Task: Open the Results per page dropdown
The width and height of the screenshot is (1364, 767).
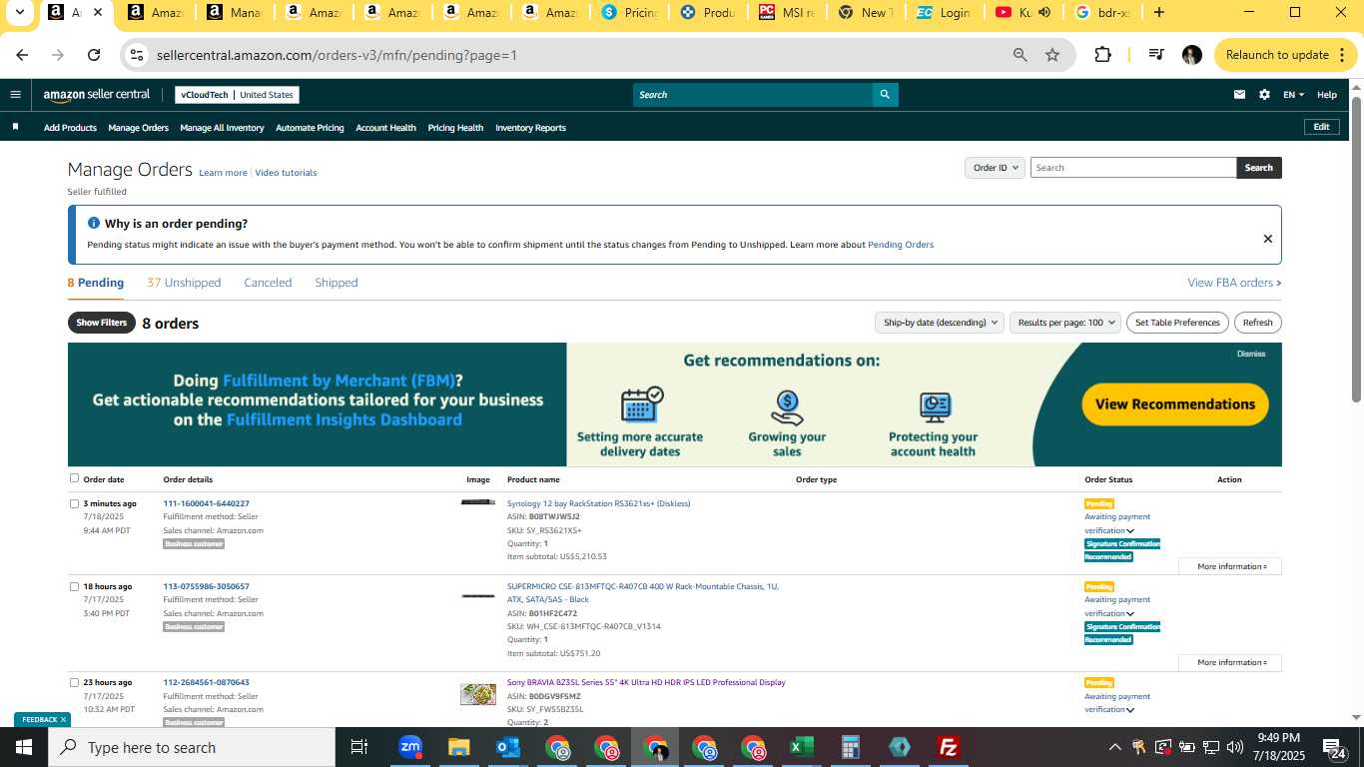Action: tap(1064, 323)
